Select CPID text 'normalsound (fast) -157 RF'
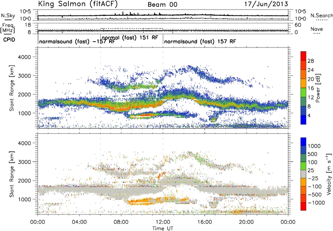The width and height of the screenshot is (333, 231). [x=77, y=41]
